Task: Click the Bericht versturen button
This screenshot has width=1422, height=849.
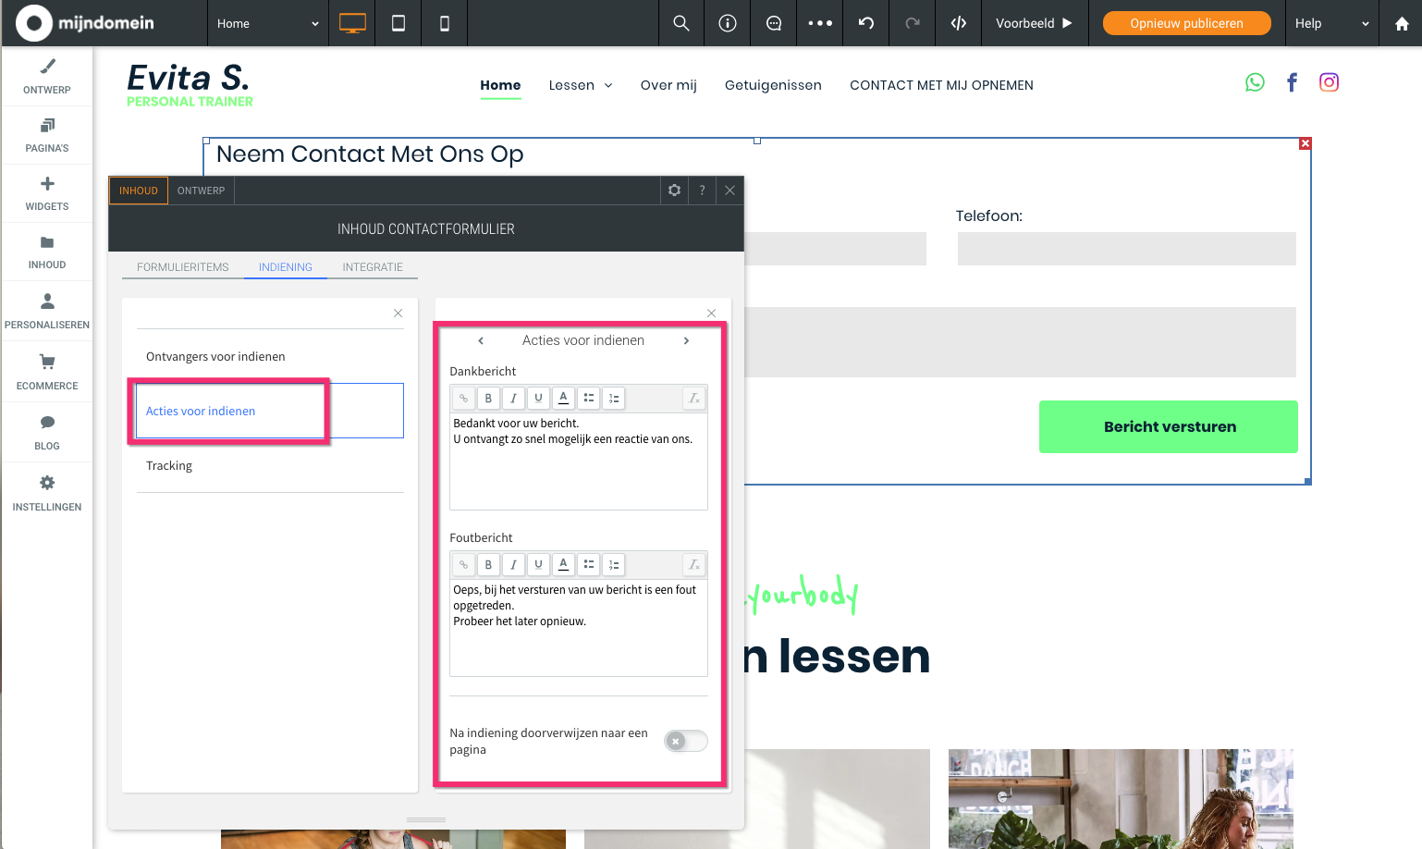Action: tap(1169, 426)
